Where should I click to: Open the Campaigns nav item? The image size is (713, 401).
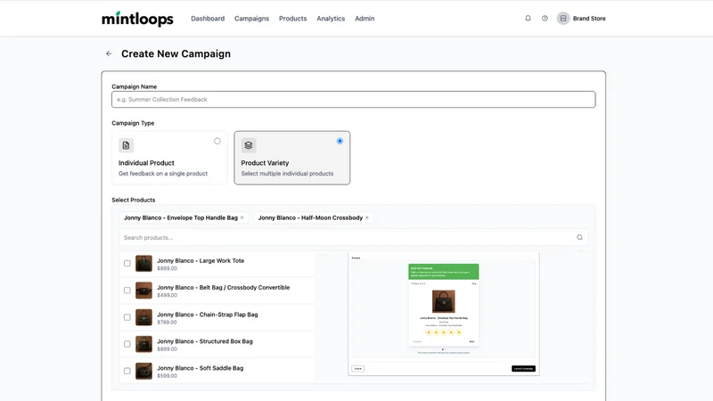coord(252,19)
